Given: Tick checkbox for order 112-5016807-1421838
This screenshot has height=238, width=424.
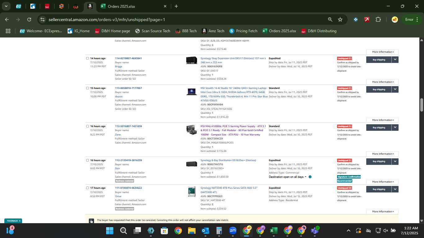Looking at the screenshot, I should pos(88,126).
